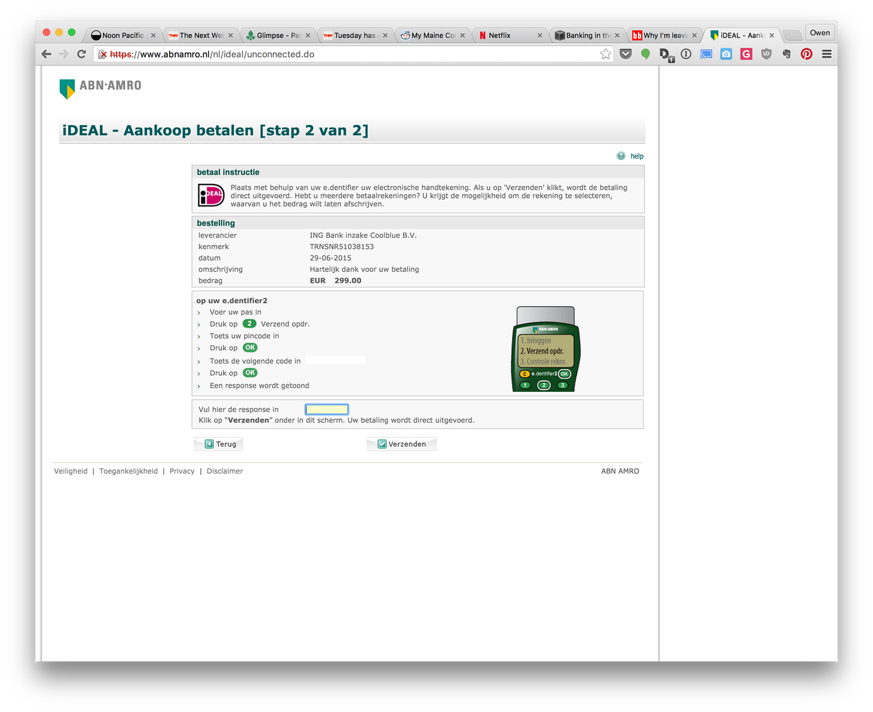Viewport: 873px width, 712px height.
Task: Click the green 2 button in Verzend opdr. step
Action: click(x=249, y=324)
